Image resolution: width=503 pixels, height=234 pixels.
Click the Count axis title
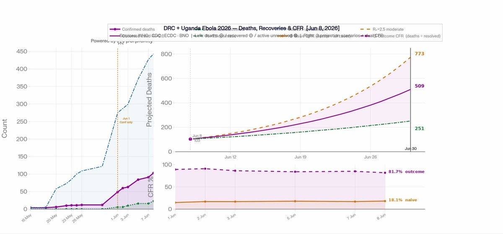tap(5, 128)
